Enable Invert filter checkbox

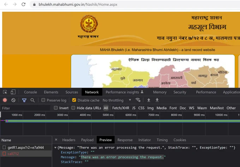(56, 108)
